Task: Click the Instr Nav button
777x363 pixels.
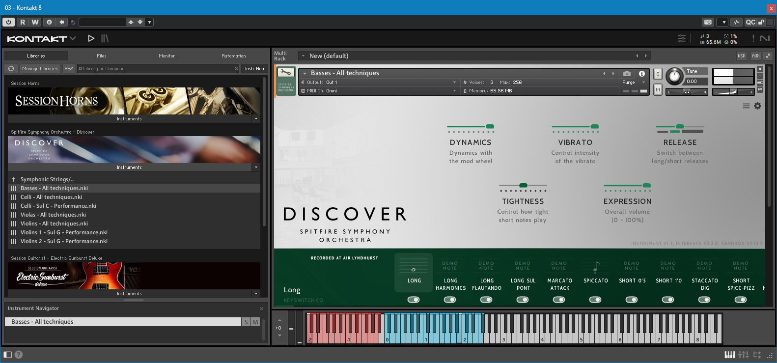Action: pyautogui.click(x=254, y=69)
